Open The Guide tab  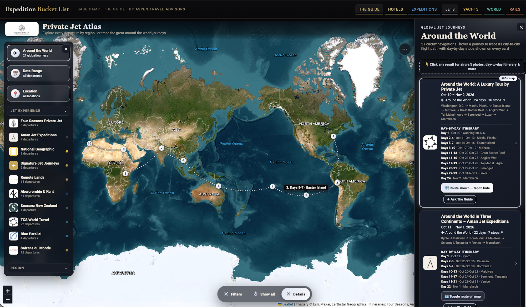tap(369, 9)
